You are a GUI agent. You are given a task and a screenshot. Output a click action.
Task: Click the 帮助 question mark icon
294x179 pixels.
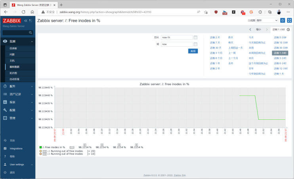click(x=5, y=156)
